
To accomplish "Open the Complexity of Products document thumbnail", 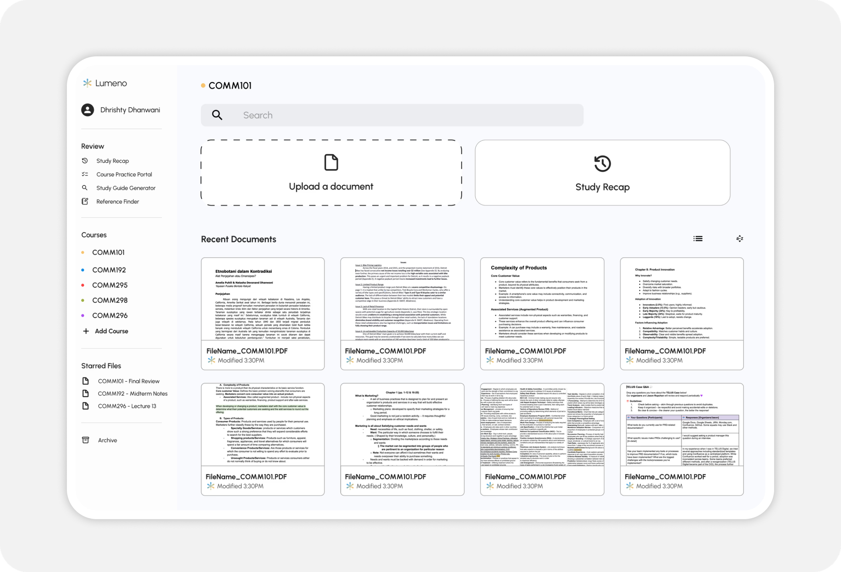I will pyautogui.click(x=542, y=299).
